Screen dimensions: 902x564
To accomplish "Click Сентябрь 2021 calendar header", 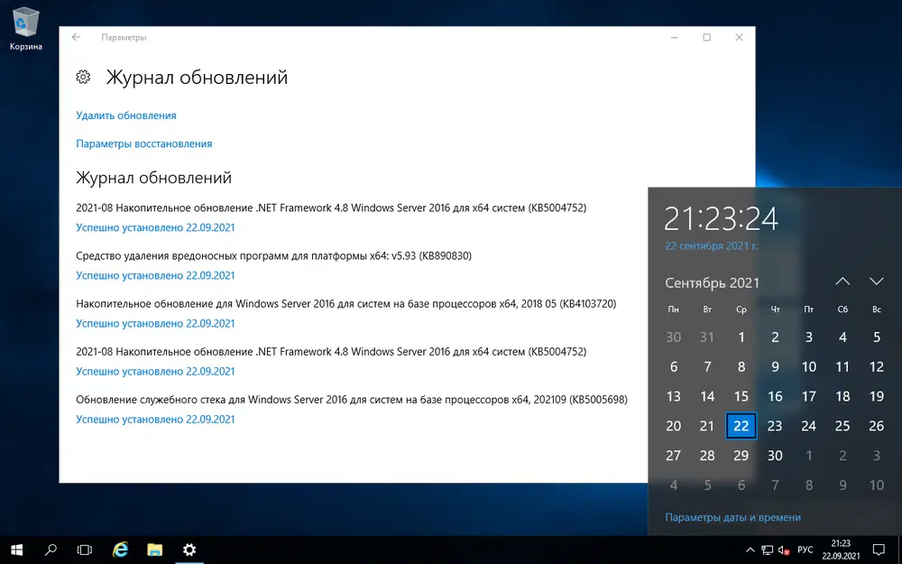I will coord(713,282).
